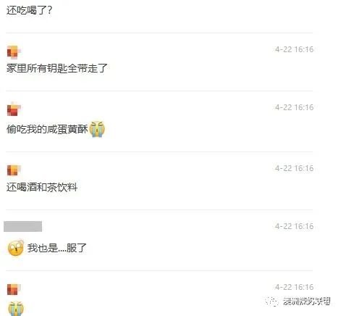Select message 还喝酒和茶饮料

coord(42,187)
